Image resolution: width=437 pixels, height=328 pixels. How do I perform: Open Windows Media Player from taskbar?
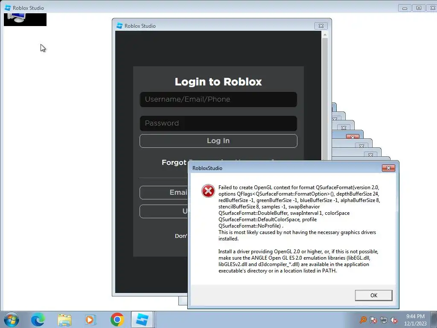90,319
